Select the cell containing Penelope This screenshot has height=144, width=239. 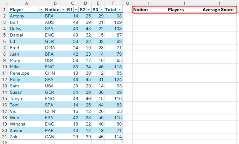tap(26, 73)
